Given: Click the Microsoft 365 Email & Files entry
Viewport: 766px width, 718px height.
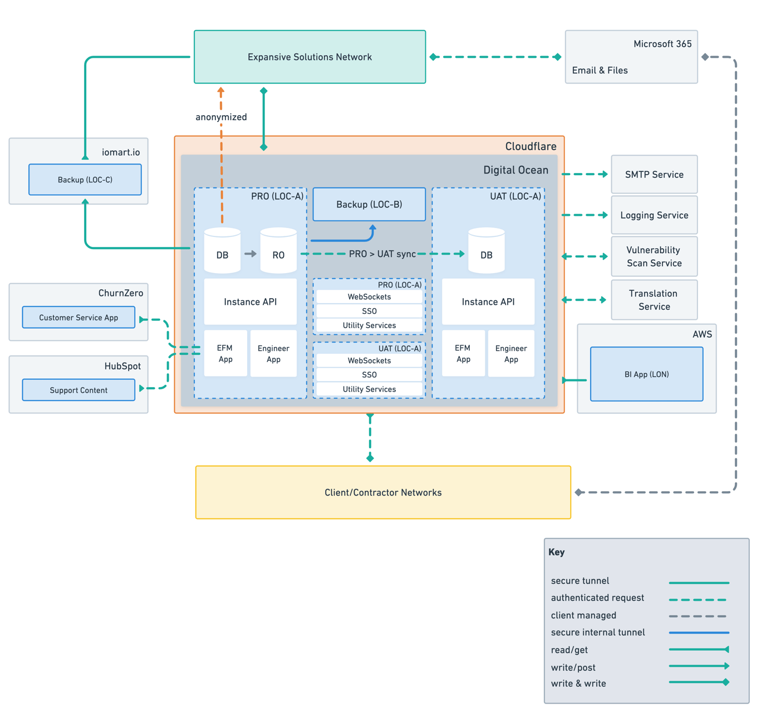Looking at the screenshot, I should [631, 56].
